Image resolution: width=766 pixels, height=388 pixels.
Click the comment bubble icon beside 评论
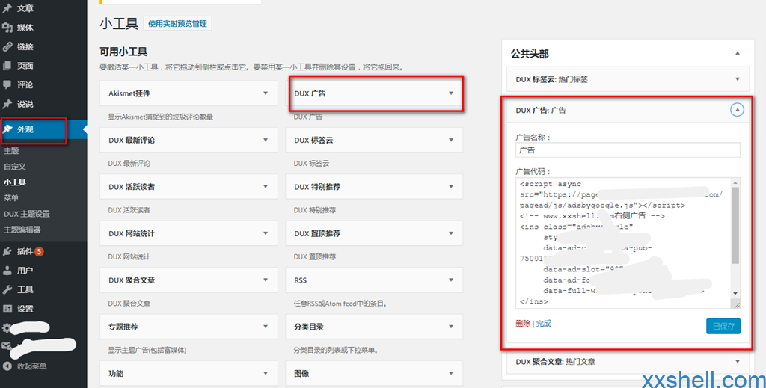point(7,85)
